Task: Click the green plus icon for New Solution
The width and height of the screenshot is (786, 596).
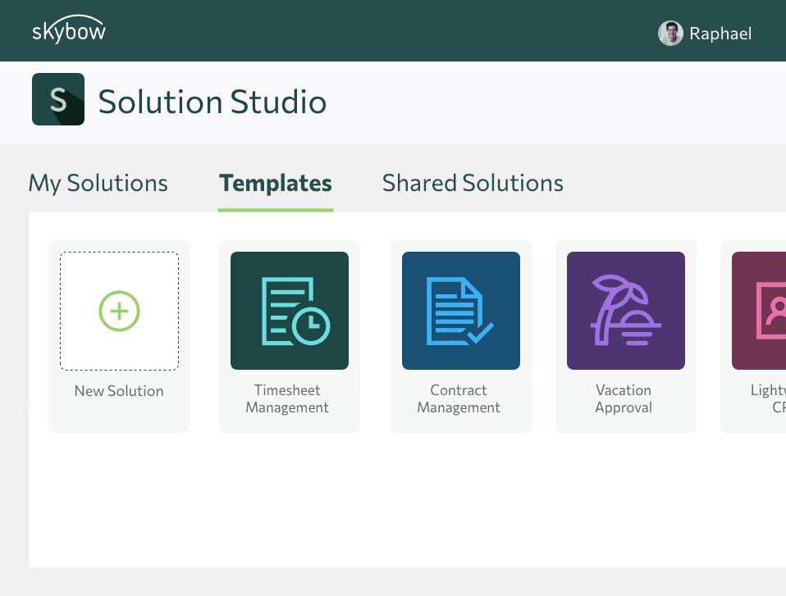Action: (119, 312)
